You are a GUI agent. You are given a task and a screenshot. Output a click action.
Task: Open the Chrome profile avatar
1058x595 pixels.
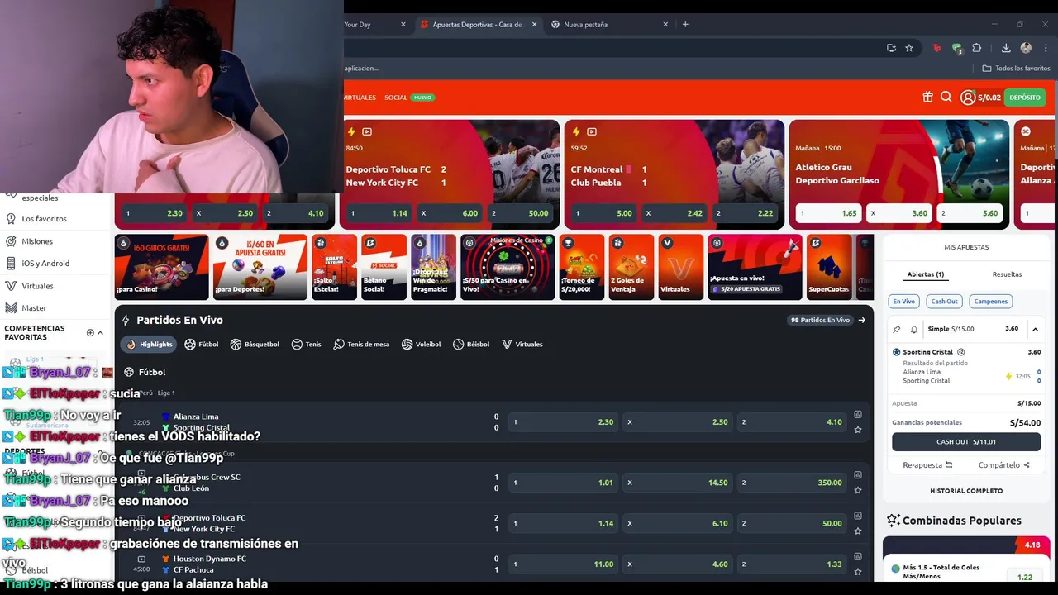[x=1026, y=48]
